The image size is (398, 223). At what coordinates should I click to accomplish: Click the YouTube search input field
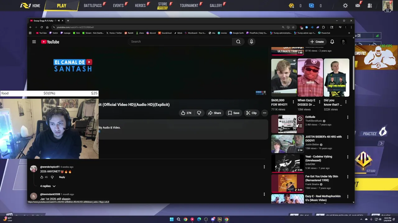pyautogui.click(x=180, y=42)
